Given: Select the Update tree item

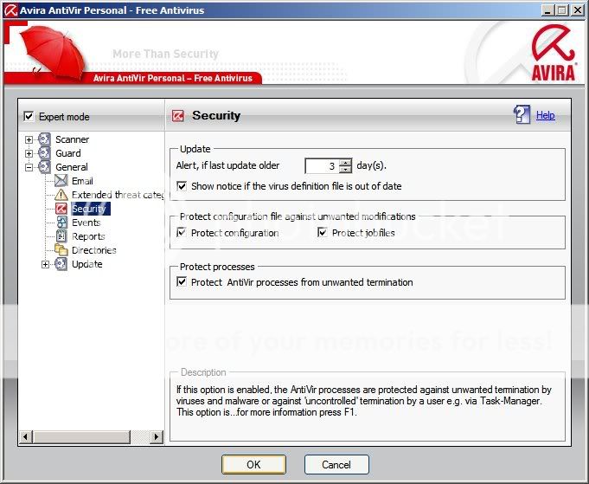Looking at the screenshot, I should 86,264.
